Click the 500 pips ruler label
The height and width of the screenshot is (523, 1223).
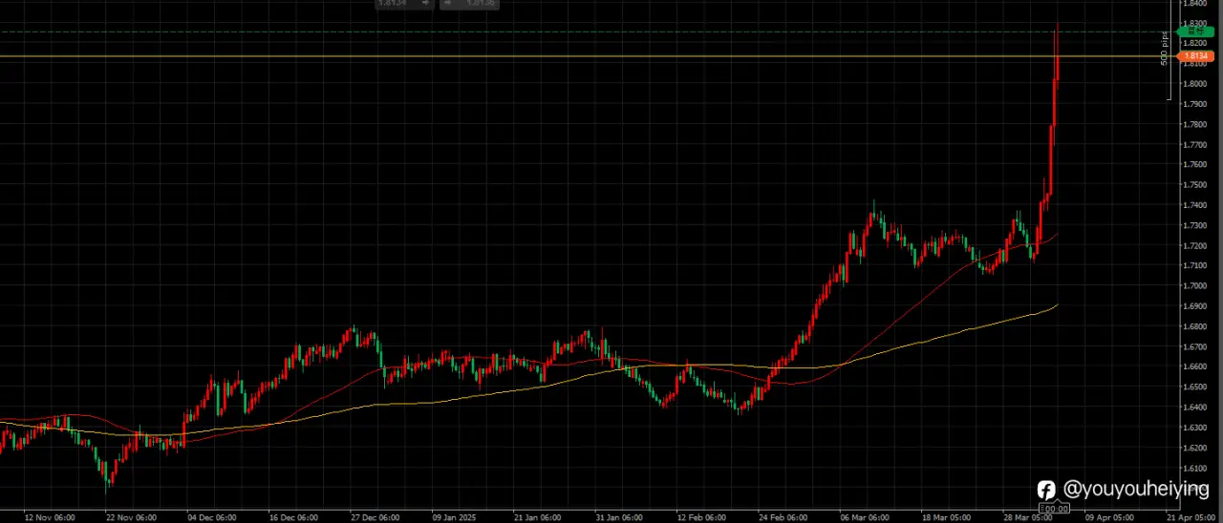coord(1165,48)
